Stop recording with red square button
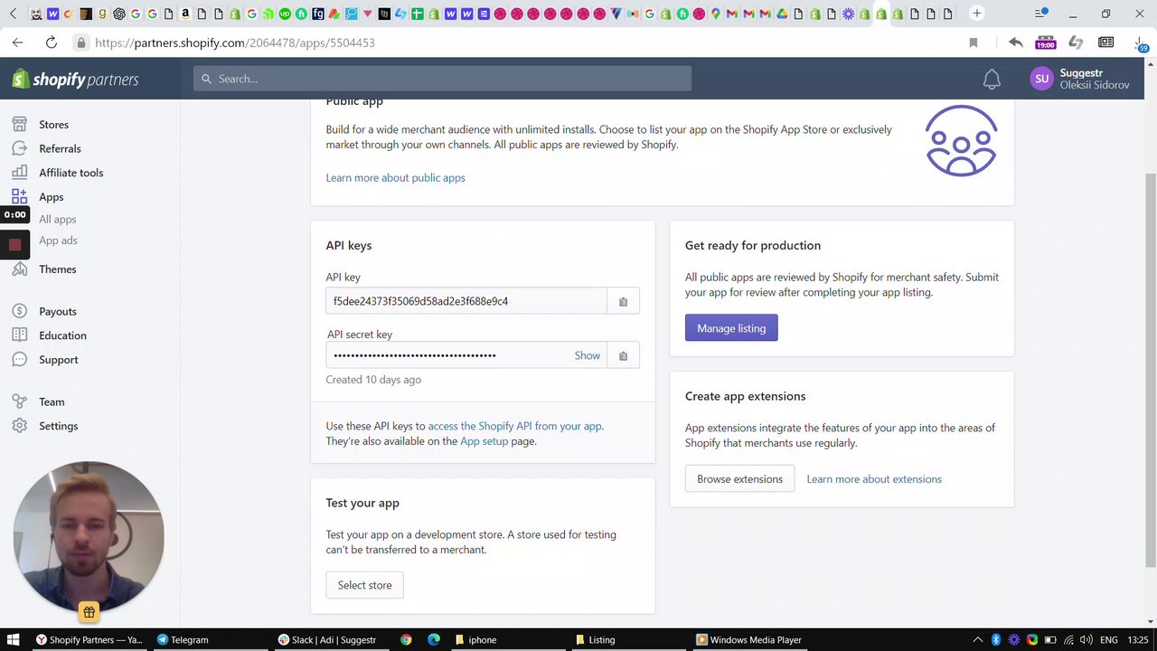Viewport: 1157px width, 651px height. (14, 244)
